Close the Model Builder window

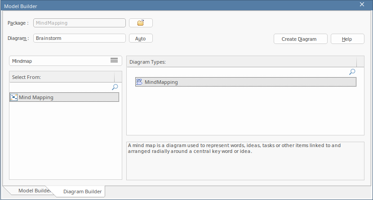[362, 4]
